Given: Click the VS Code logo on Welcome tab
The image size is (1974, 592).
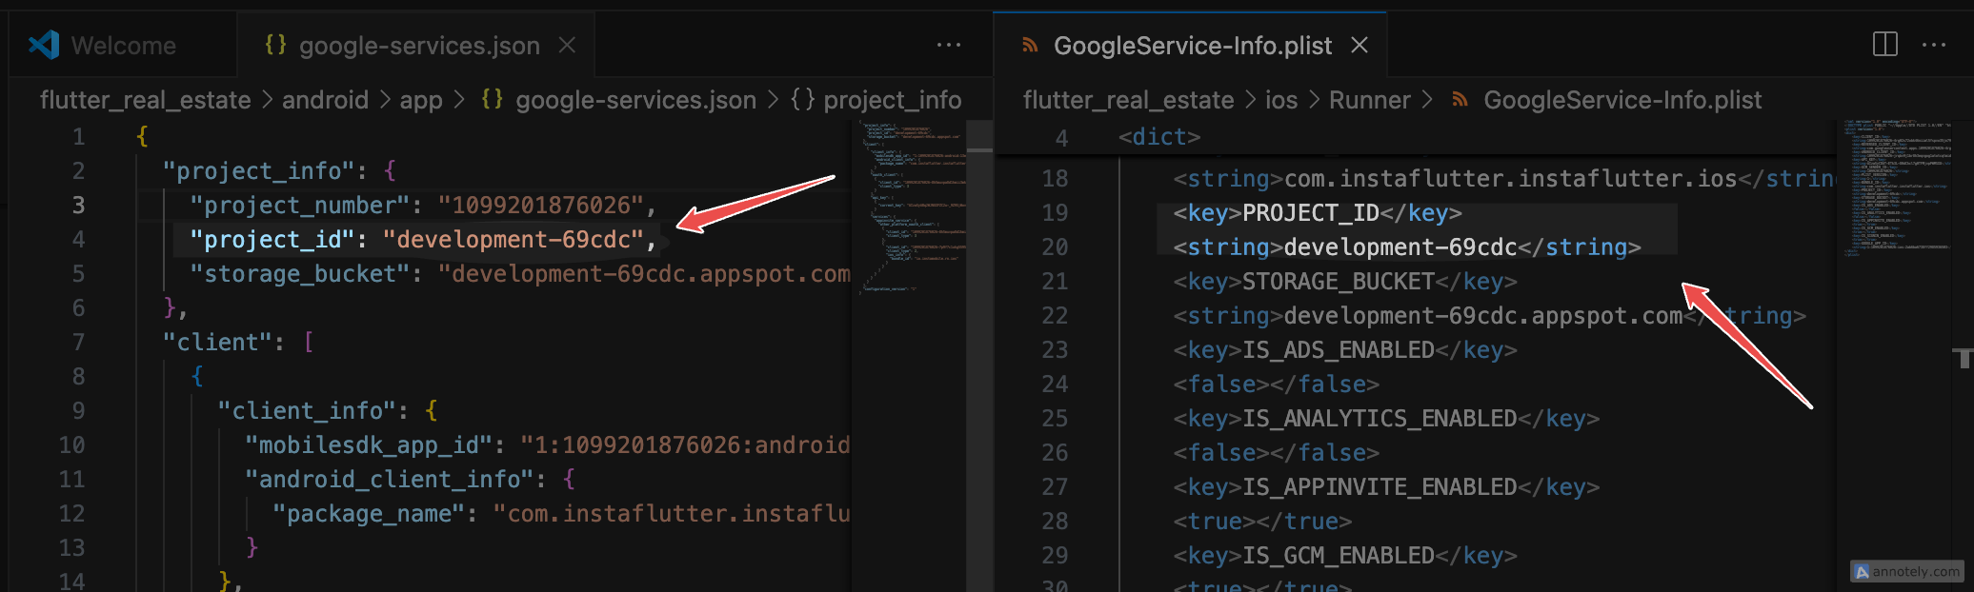Looking at the screenshot, I should point(44,45).
